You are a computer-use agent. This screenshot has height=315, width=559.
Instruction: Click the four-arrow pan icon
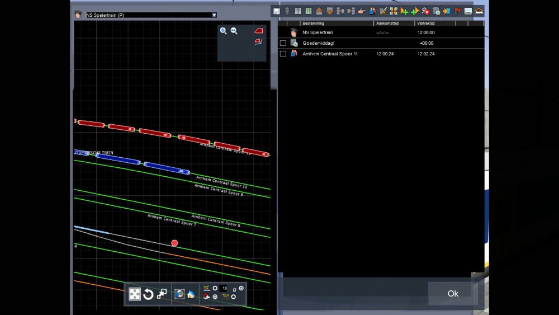click(135, 294)
